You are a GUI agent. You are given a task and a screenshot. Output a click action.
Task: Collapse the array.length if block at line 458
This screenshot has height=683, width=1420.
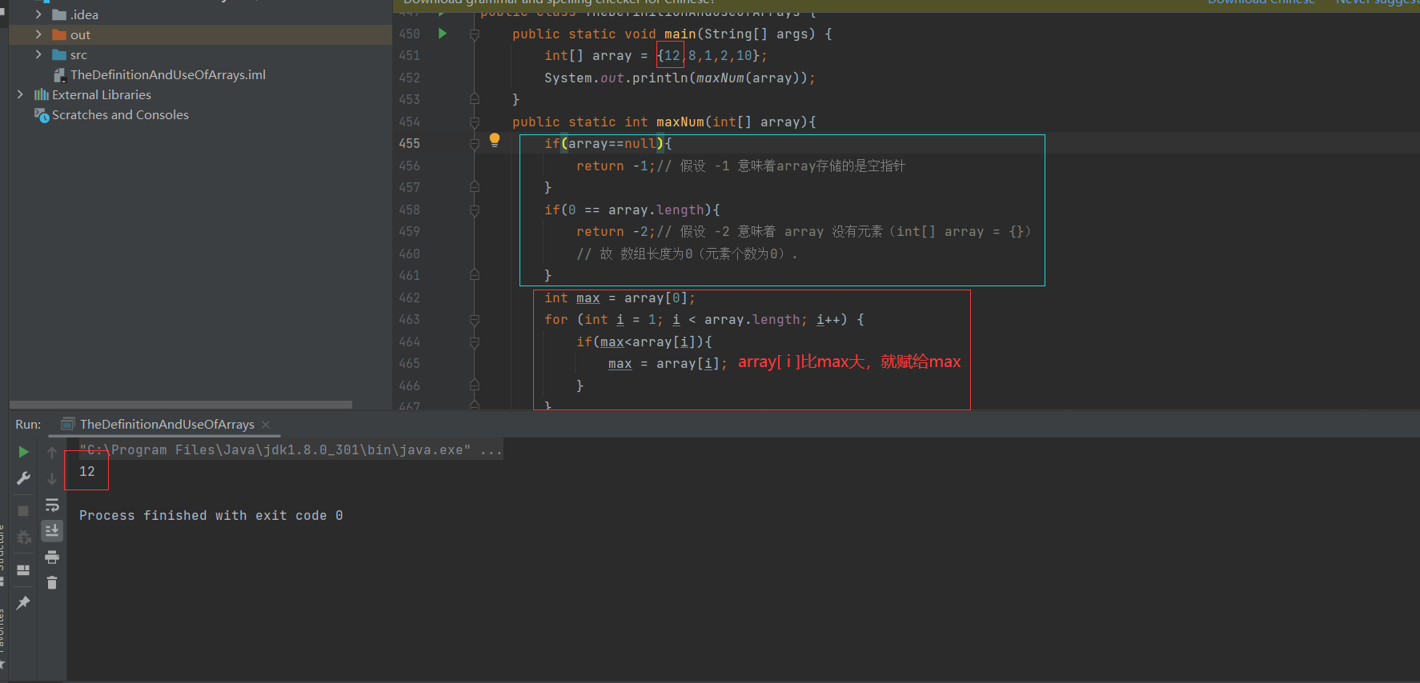click(x=474, y=210)
